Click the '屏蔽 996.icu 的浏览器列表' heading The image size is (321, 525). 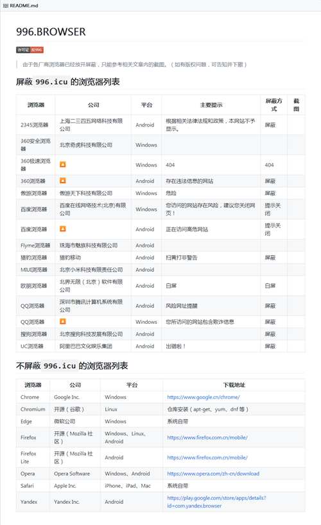[68, 82]
